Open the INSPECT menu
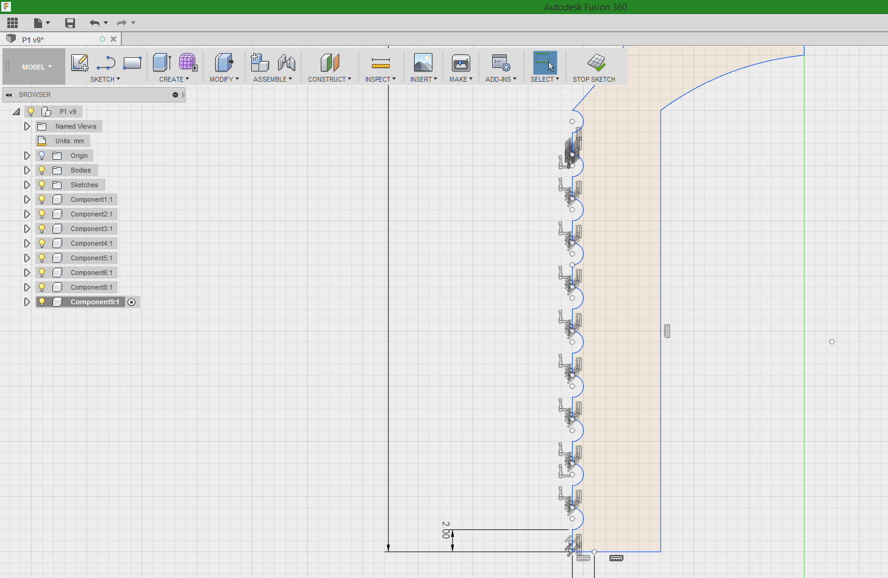This screenshot has height=578, width=888. point(381,79)
